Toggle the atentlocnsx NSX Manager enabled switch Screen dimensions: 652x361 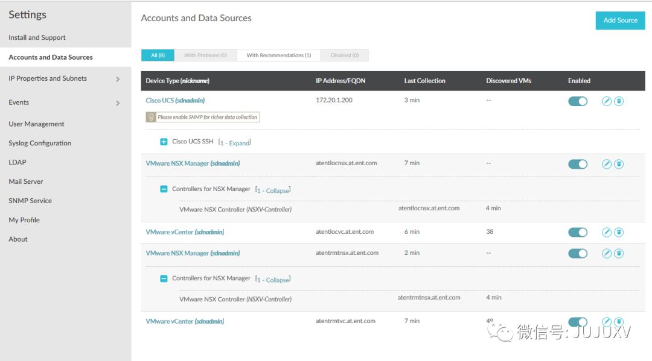(578, 164)
